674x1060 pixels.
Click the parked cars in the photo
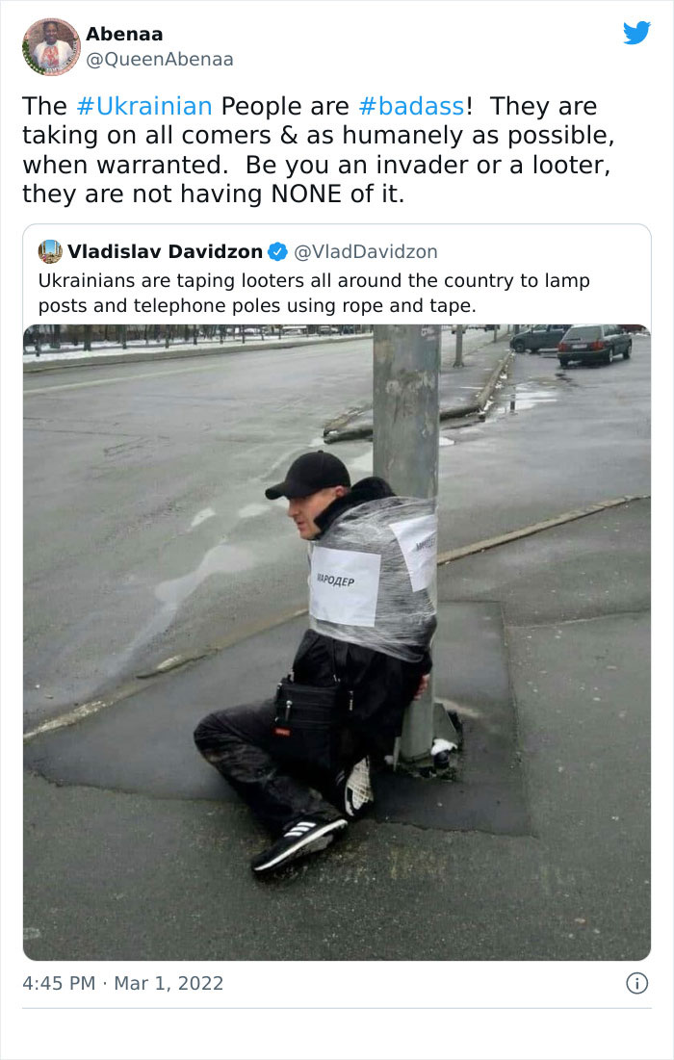coord(572,344)
